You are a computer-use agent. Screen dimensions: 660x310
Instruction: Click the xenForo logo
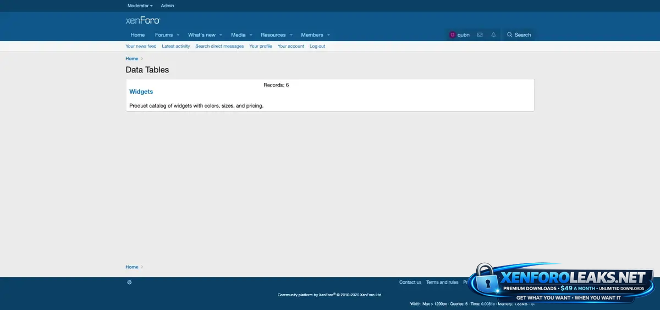tap(142, 21)
